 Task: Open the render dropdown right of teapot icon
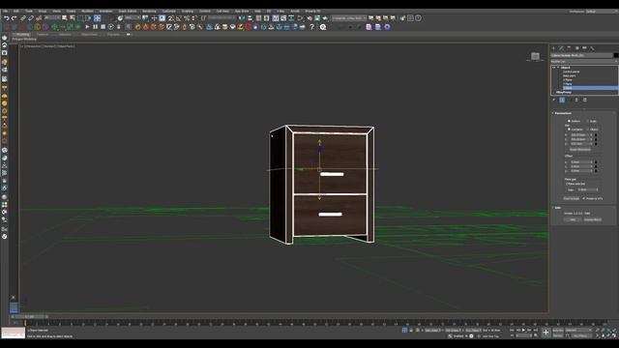tap(349, 18)
